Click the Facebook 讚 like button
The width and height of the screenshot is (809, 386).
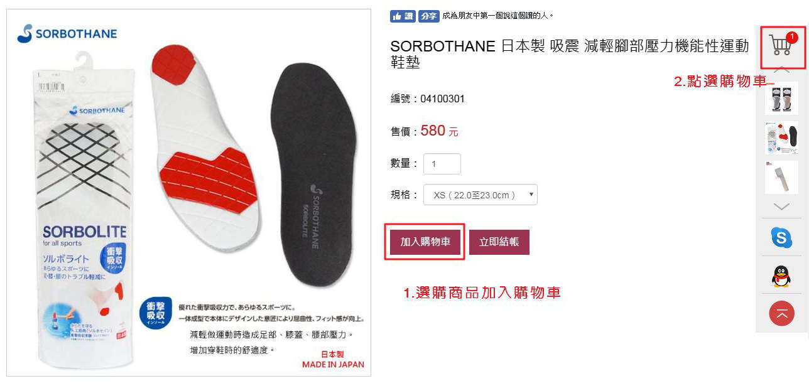click(x=403, y=16)
